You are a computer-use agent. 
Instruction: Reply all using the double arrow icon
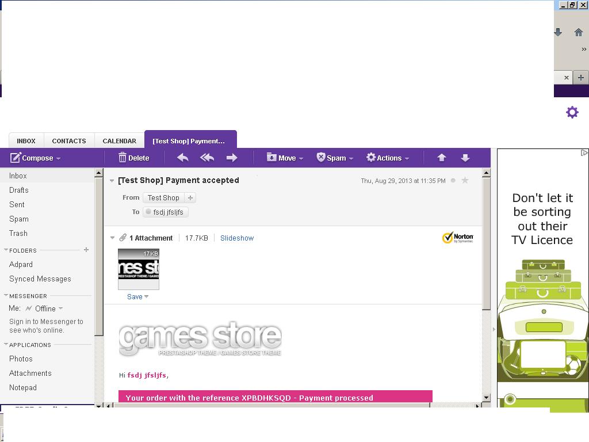pyautogui.click(x=207, y=158)
